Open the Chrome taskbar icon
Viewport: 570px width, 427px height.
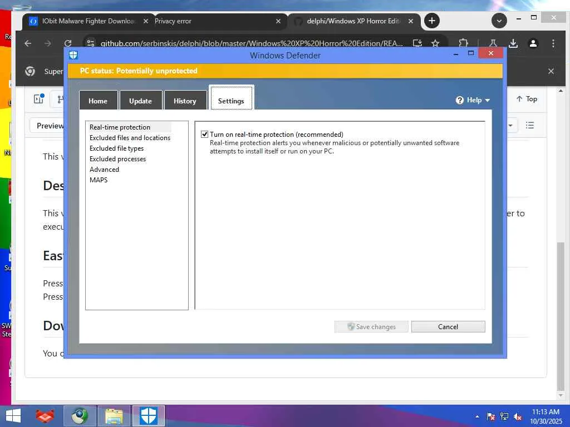80,416
